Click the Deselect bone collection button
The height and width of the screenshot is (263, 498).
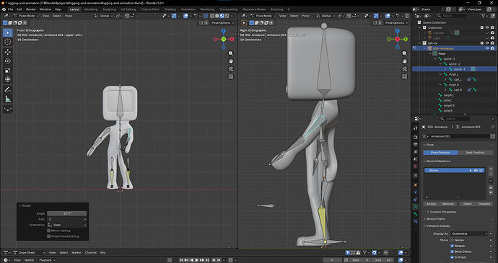click(484, 204)
